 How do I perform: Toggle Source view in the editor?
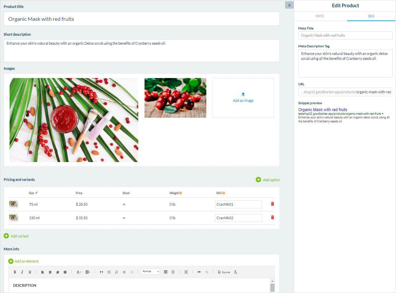[x=224, y=272]
